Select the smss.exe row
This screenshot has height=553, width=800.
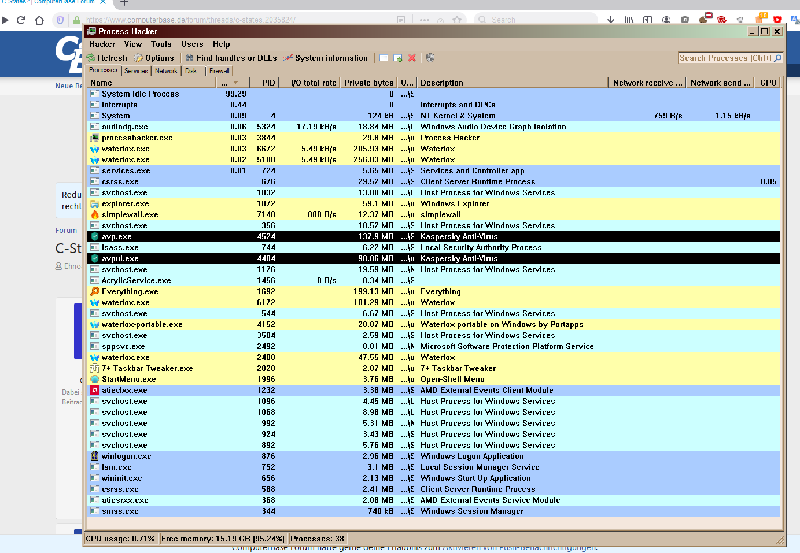tap(433, 511)
